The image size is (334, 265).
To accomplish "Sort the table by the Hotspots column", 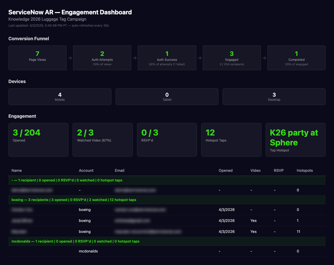I will [x=305, y=170].
